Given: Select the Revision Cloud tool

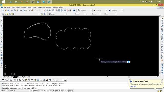Looking at the screenshot, I should [2, 37].
